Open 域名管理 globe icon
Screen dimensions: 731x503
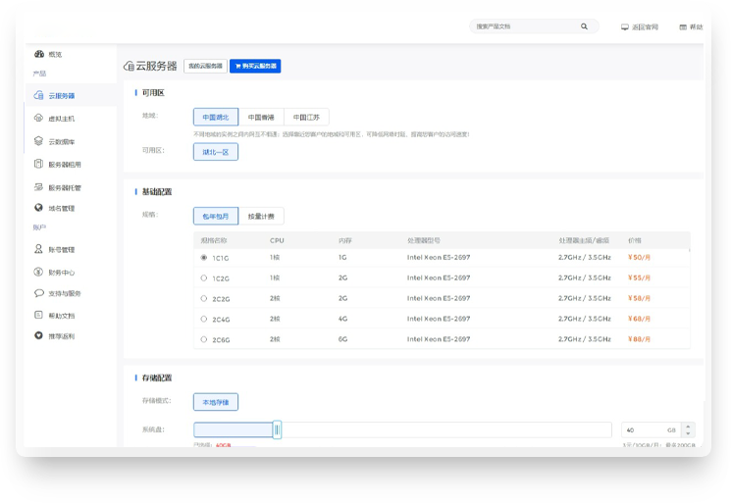pyautogui.click(x=38, y=208)
